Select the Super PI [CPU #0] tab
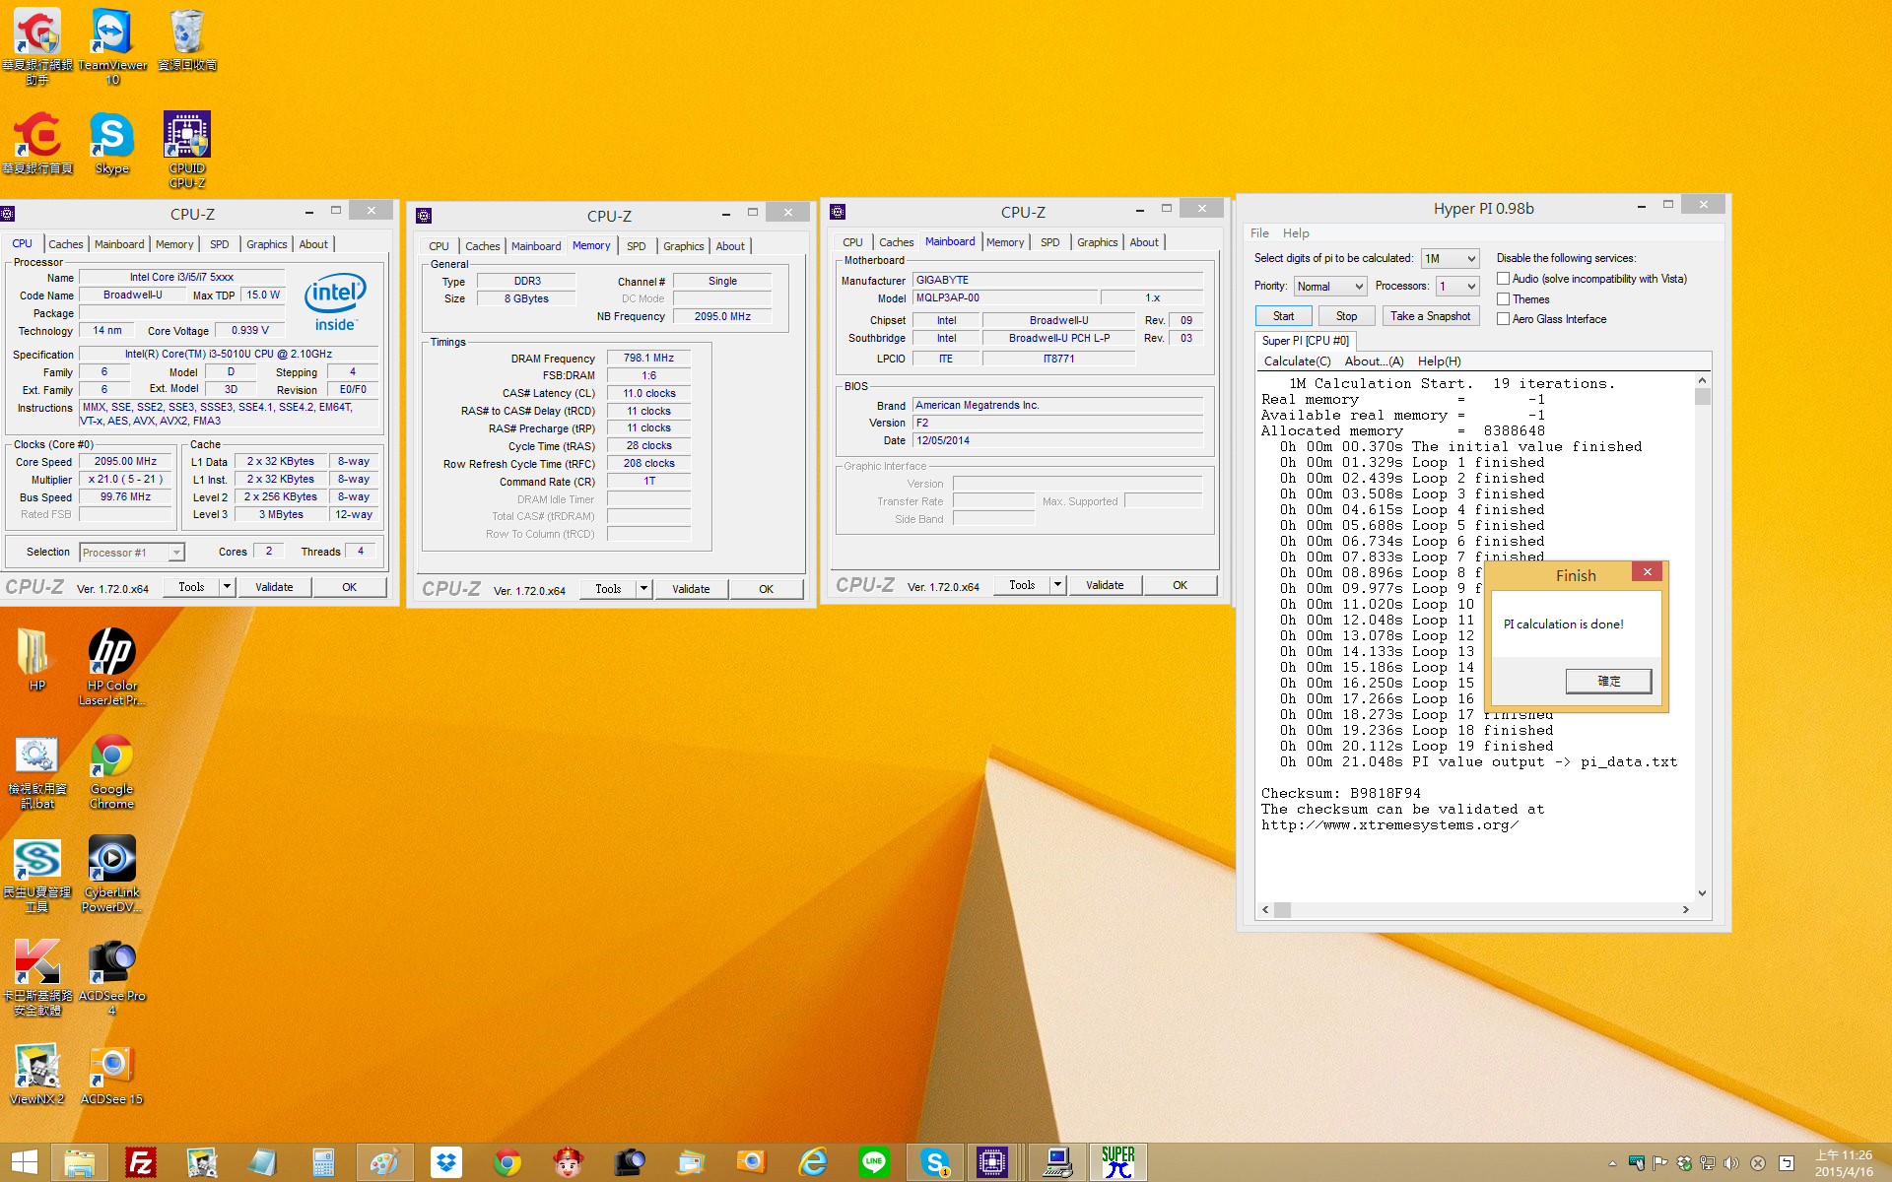 1306,341
